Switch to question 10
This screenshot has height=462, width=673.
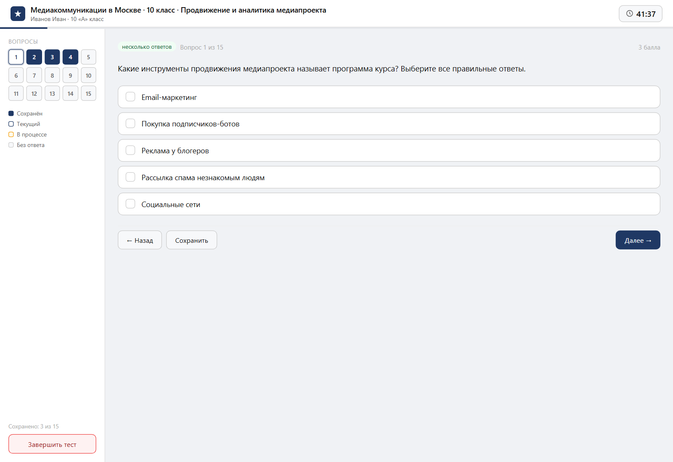click(x=88, y=76)
